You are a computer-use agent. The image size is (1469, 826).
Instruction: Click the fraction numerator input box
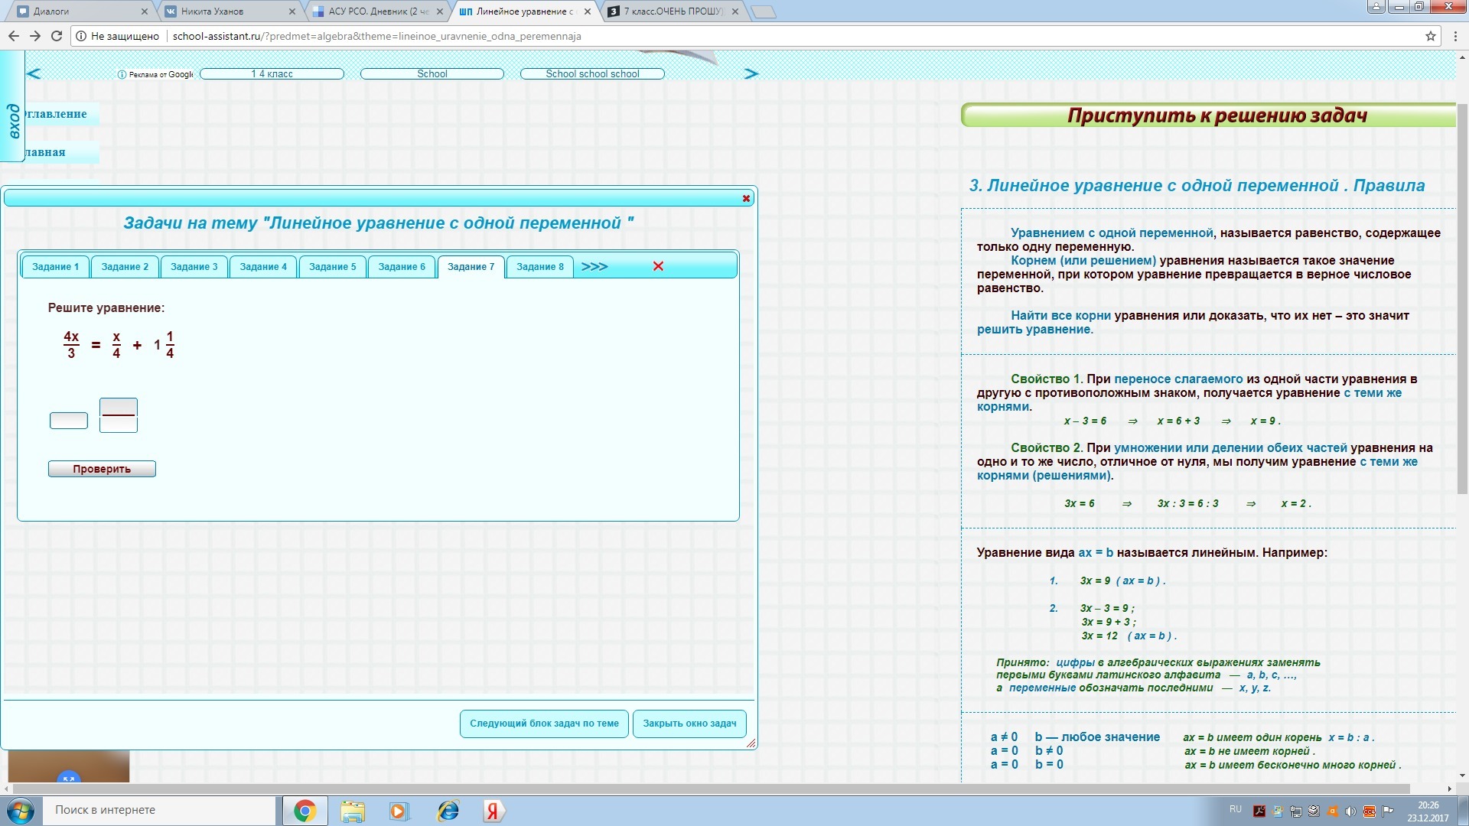(119, 406)
